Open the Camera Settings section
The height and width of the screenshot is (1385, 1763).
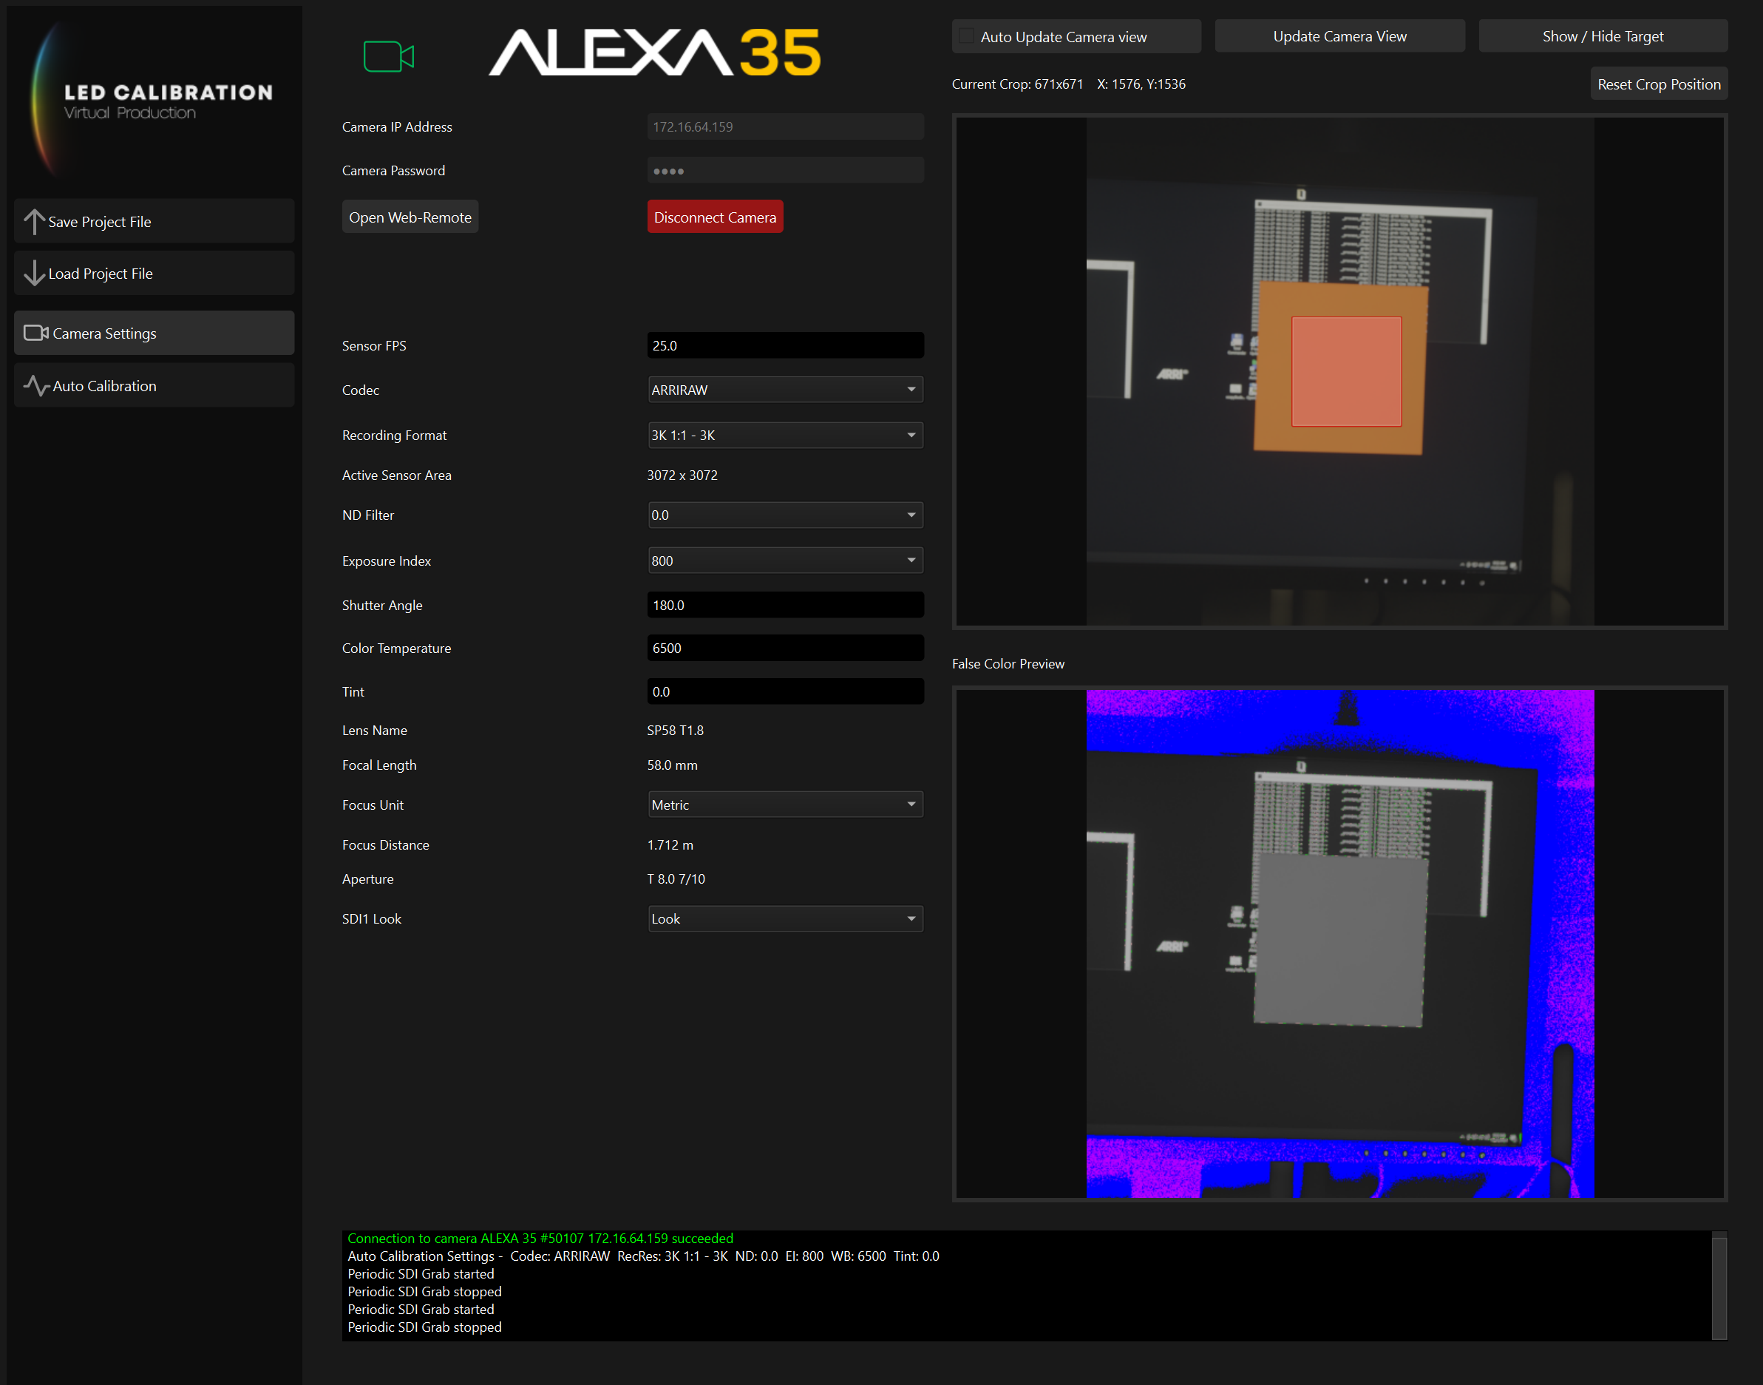click(x=154, y=333)
